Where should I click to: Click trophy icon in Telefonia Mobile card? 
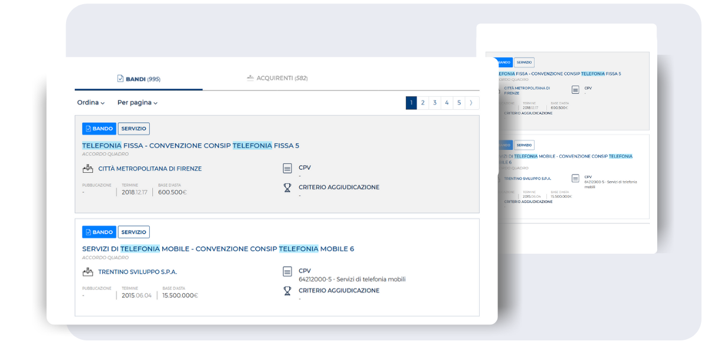coord(287,291)
